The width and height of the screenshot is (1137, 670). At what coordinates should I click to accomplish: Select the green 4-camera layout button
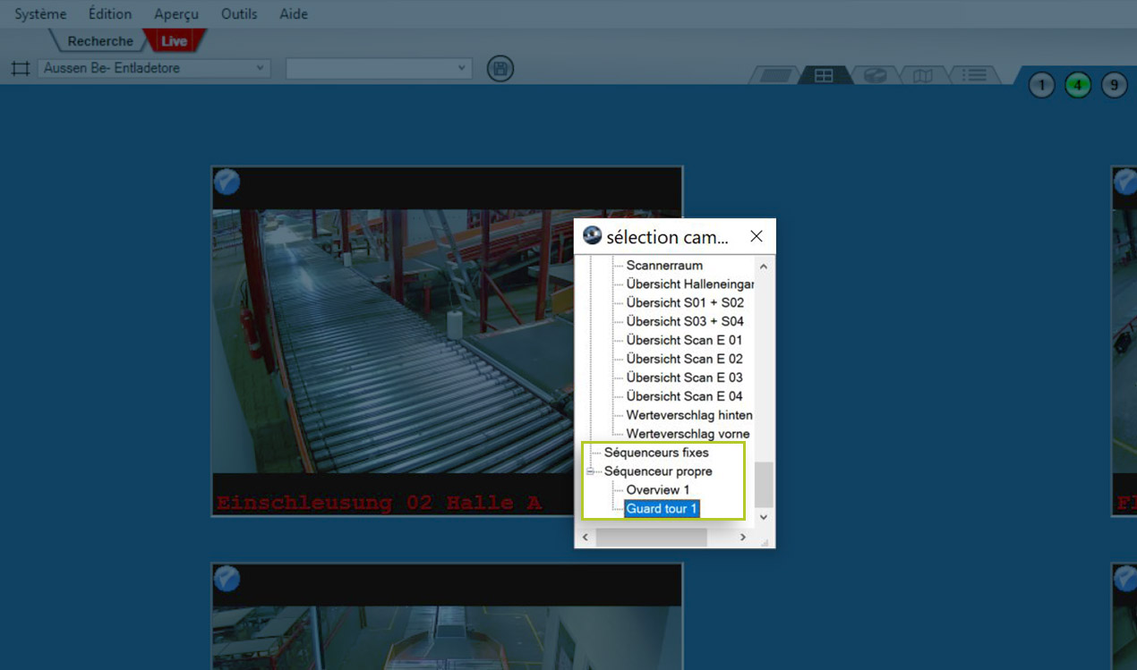[1078, 86]
